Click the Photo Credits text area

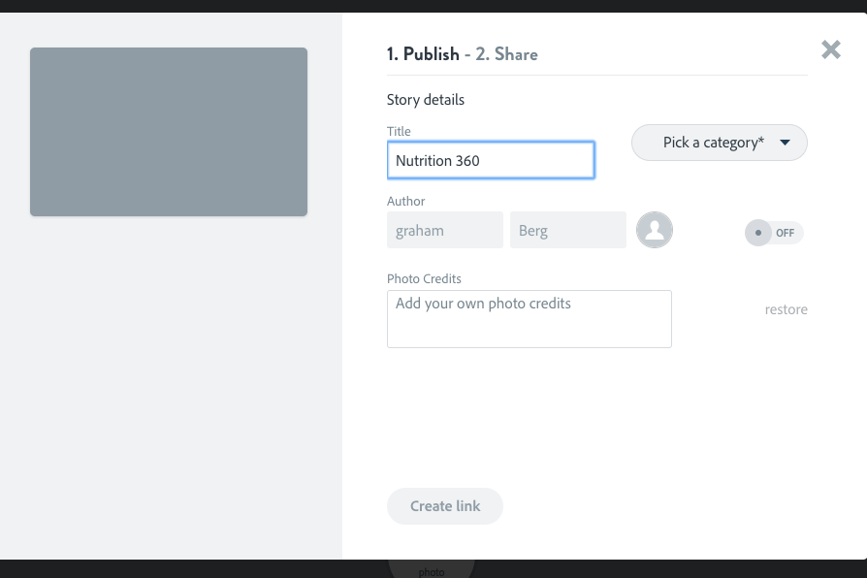tap(530, 319)
